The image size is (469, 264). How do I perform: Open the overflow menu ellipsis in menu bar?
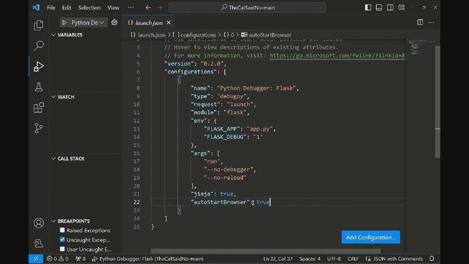tap(131, 7)
